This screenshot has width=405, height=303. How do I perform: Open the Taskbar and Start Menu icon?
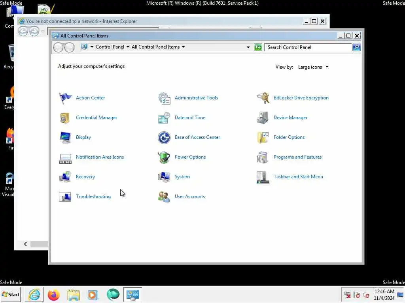(263, 177)
